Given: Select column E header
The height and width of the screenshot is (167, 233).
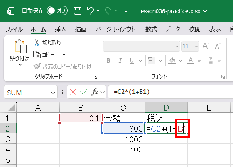Looking at the screenshot, I should 209,108.
